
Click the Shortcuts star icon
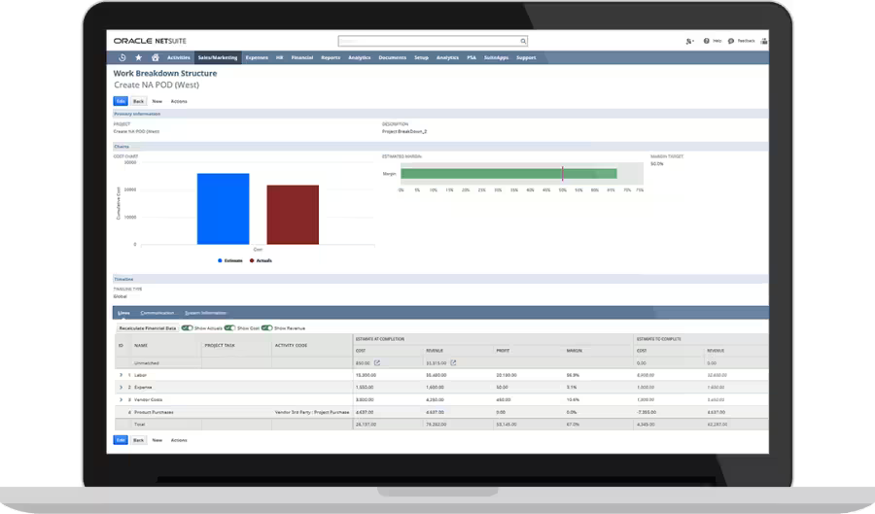click(x=138, y=57)
